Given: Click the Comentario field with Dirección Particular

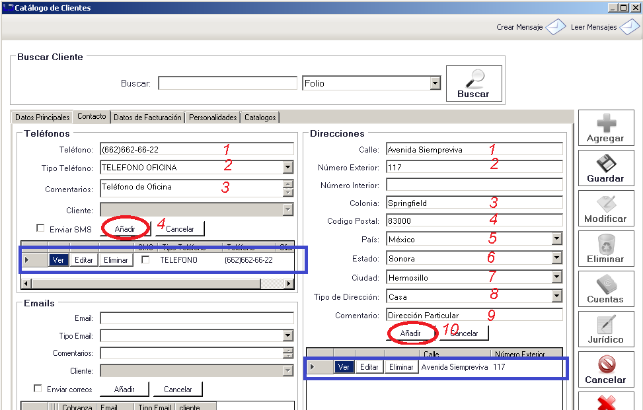Looking at the screenshot, I should [474, 315].
